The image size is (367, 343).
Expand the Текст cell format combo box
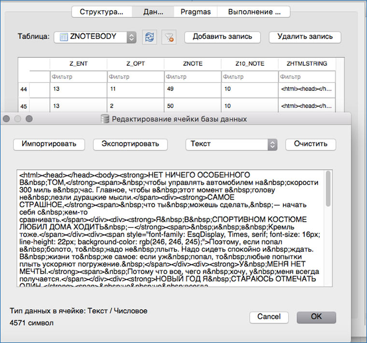[x=231, y=144]
